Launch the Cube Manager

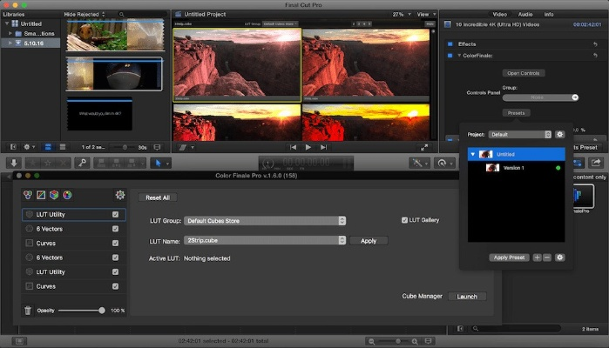click(467, 297)
